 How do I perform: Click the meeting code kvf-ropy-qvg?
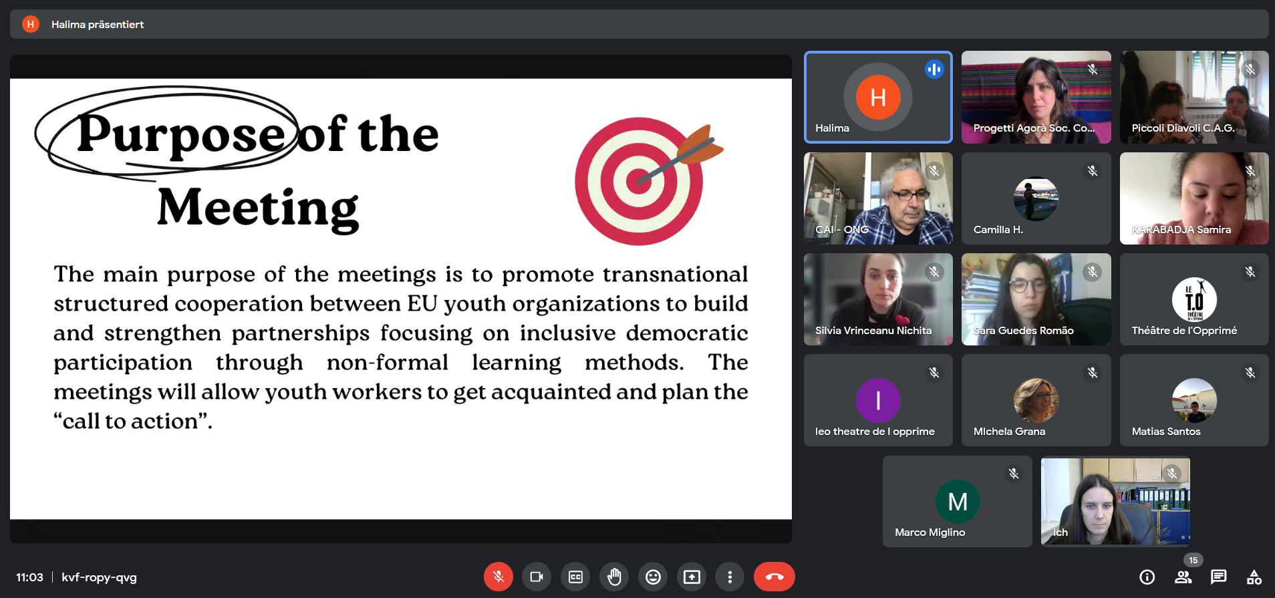(x=99, y=577)
